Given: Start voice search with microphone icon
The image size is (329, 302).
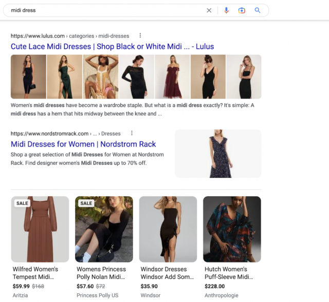Looking at the screenshot, I should tap(226, 10).
